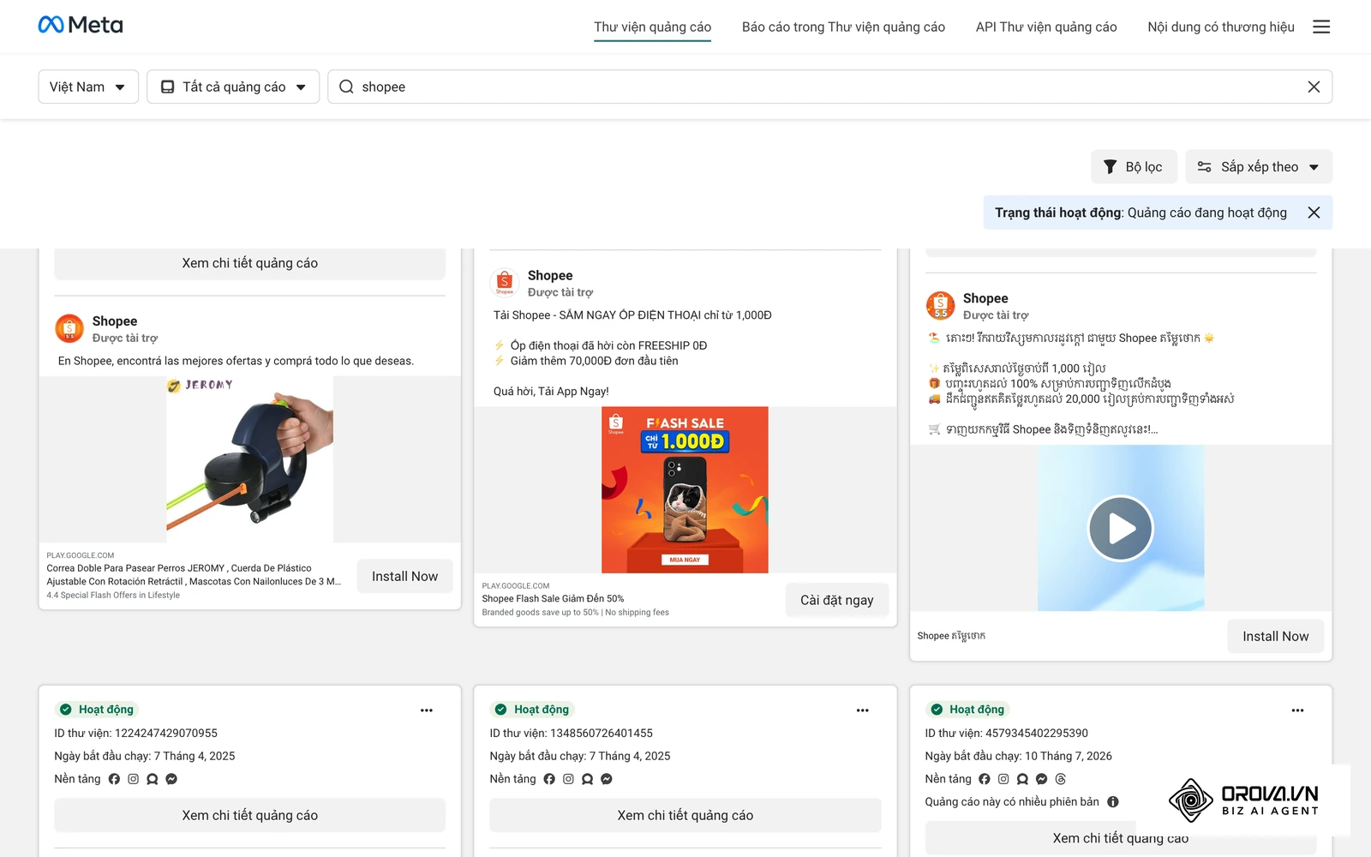Clear the shopee search text

click(x=1314, y=87)
